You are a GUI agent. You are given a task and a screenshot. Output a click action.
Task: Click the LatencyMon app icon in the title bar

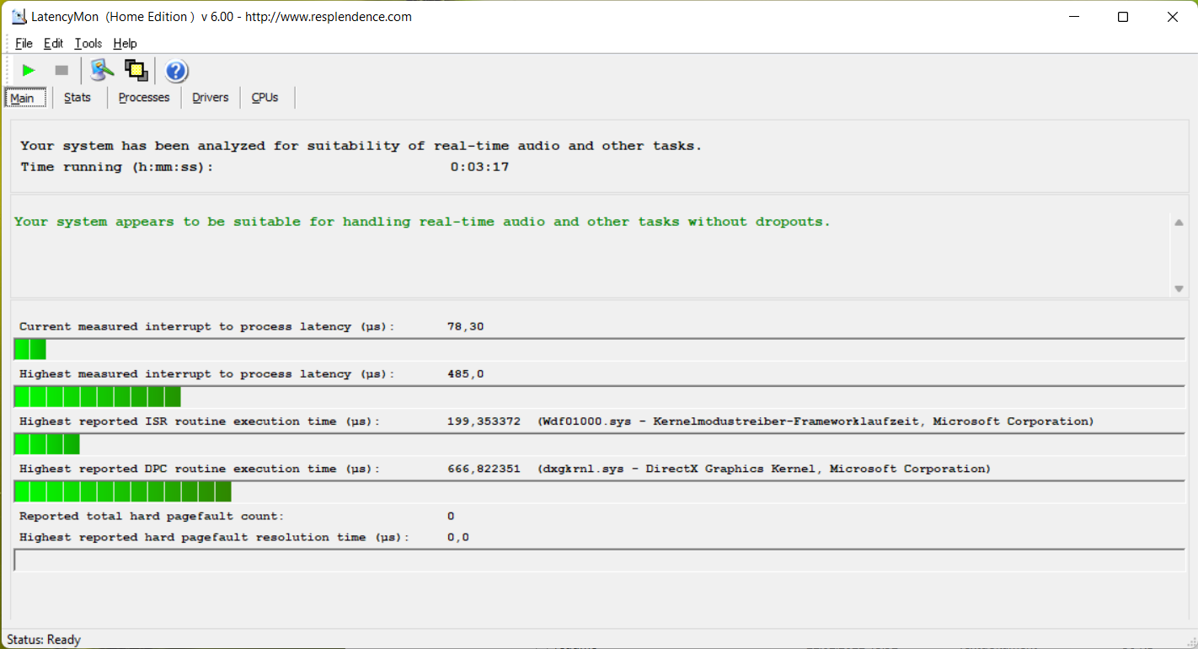pos(19,17)
